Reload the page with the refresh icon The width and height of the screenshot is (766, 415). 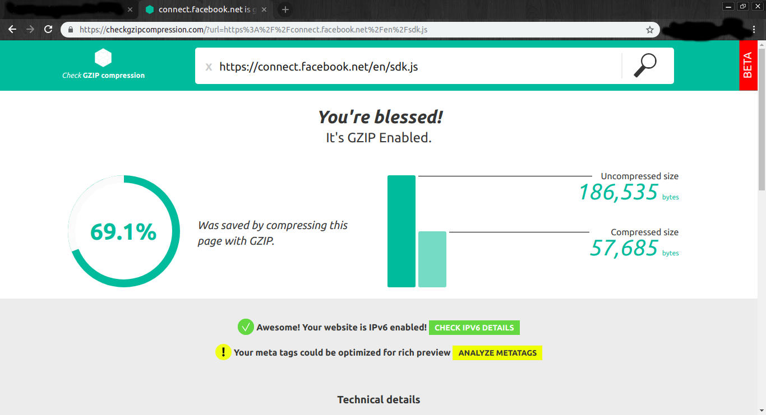[48, 29]
